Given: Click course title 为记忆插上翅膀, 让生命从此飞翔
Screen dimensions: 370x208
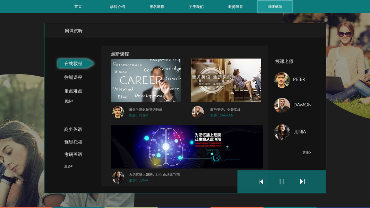Looking at the screenshot, I should tap(154, 174).
